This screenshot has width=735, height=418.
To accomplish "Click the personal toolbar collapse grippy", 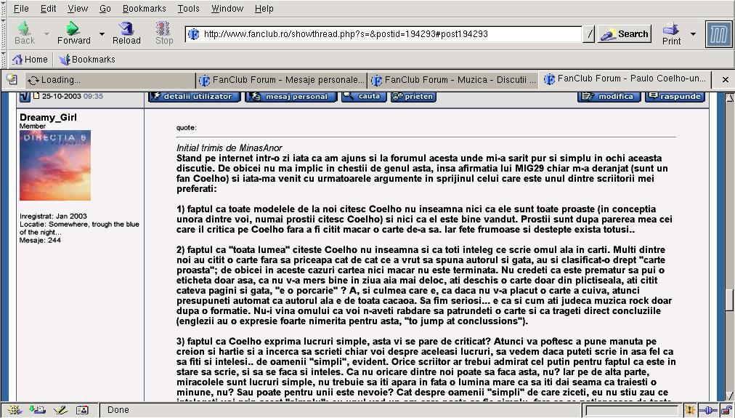I will pyautogui.click(x=4, y=59).
